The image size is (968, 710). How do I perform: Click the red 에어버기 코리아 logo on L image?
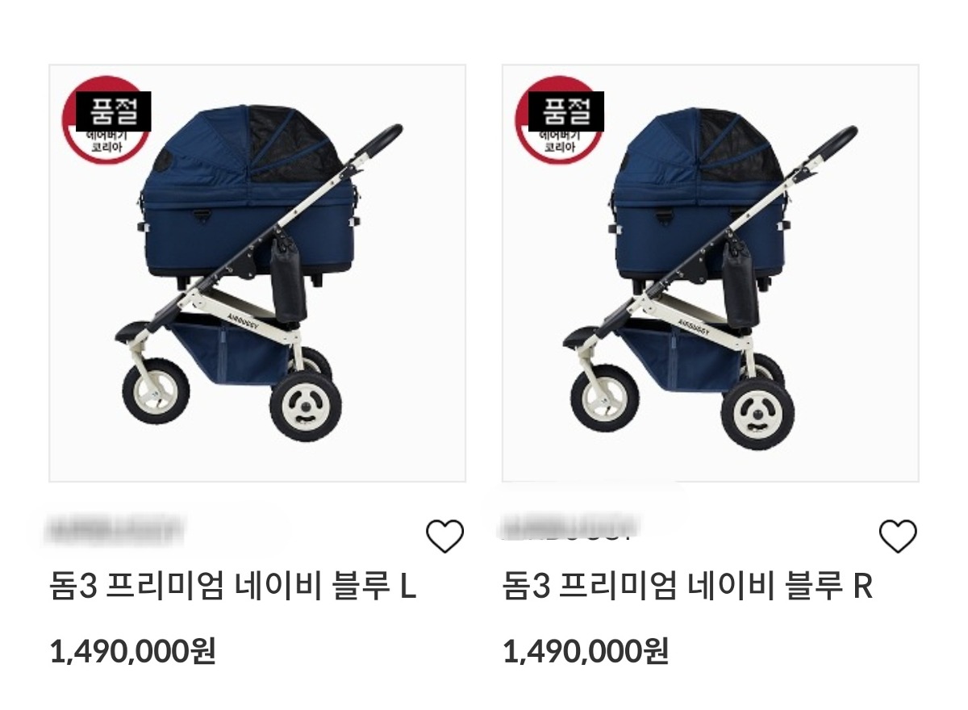pyautogui.click(x=106, y=121)
